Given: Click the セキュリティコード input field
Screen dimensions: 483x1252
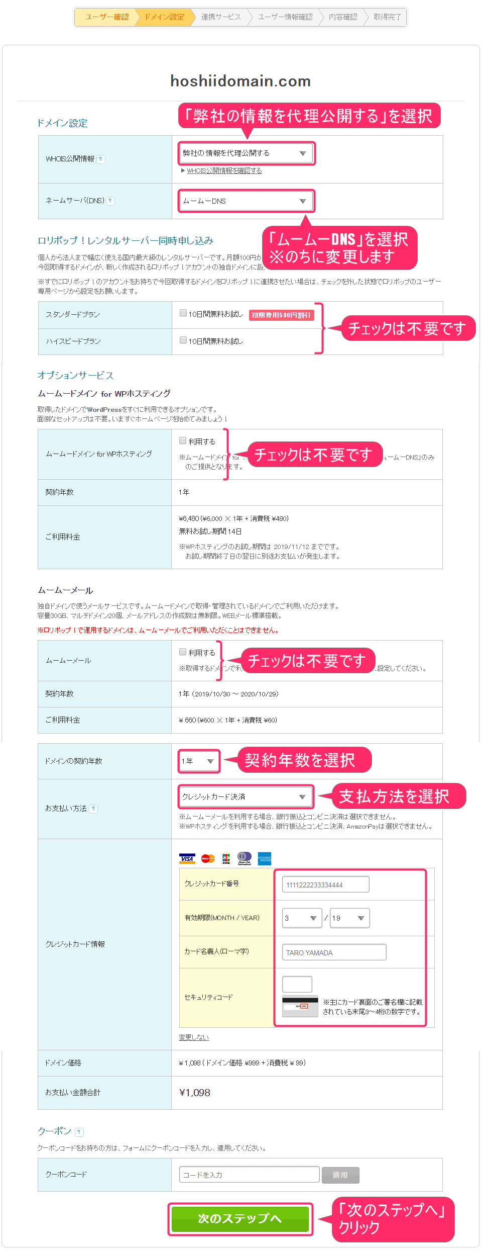Looking at the screenshot, I should pyautogui.click(x=297, y=984).
